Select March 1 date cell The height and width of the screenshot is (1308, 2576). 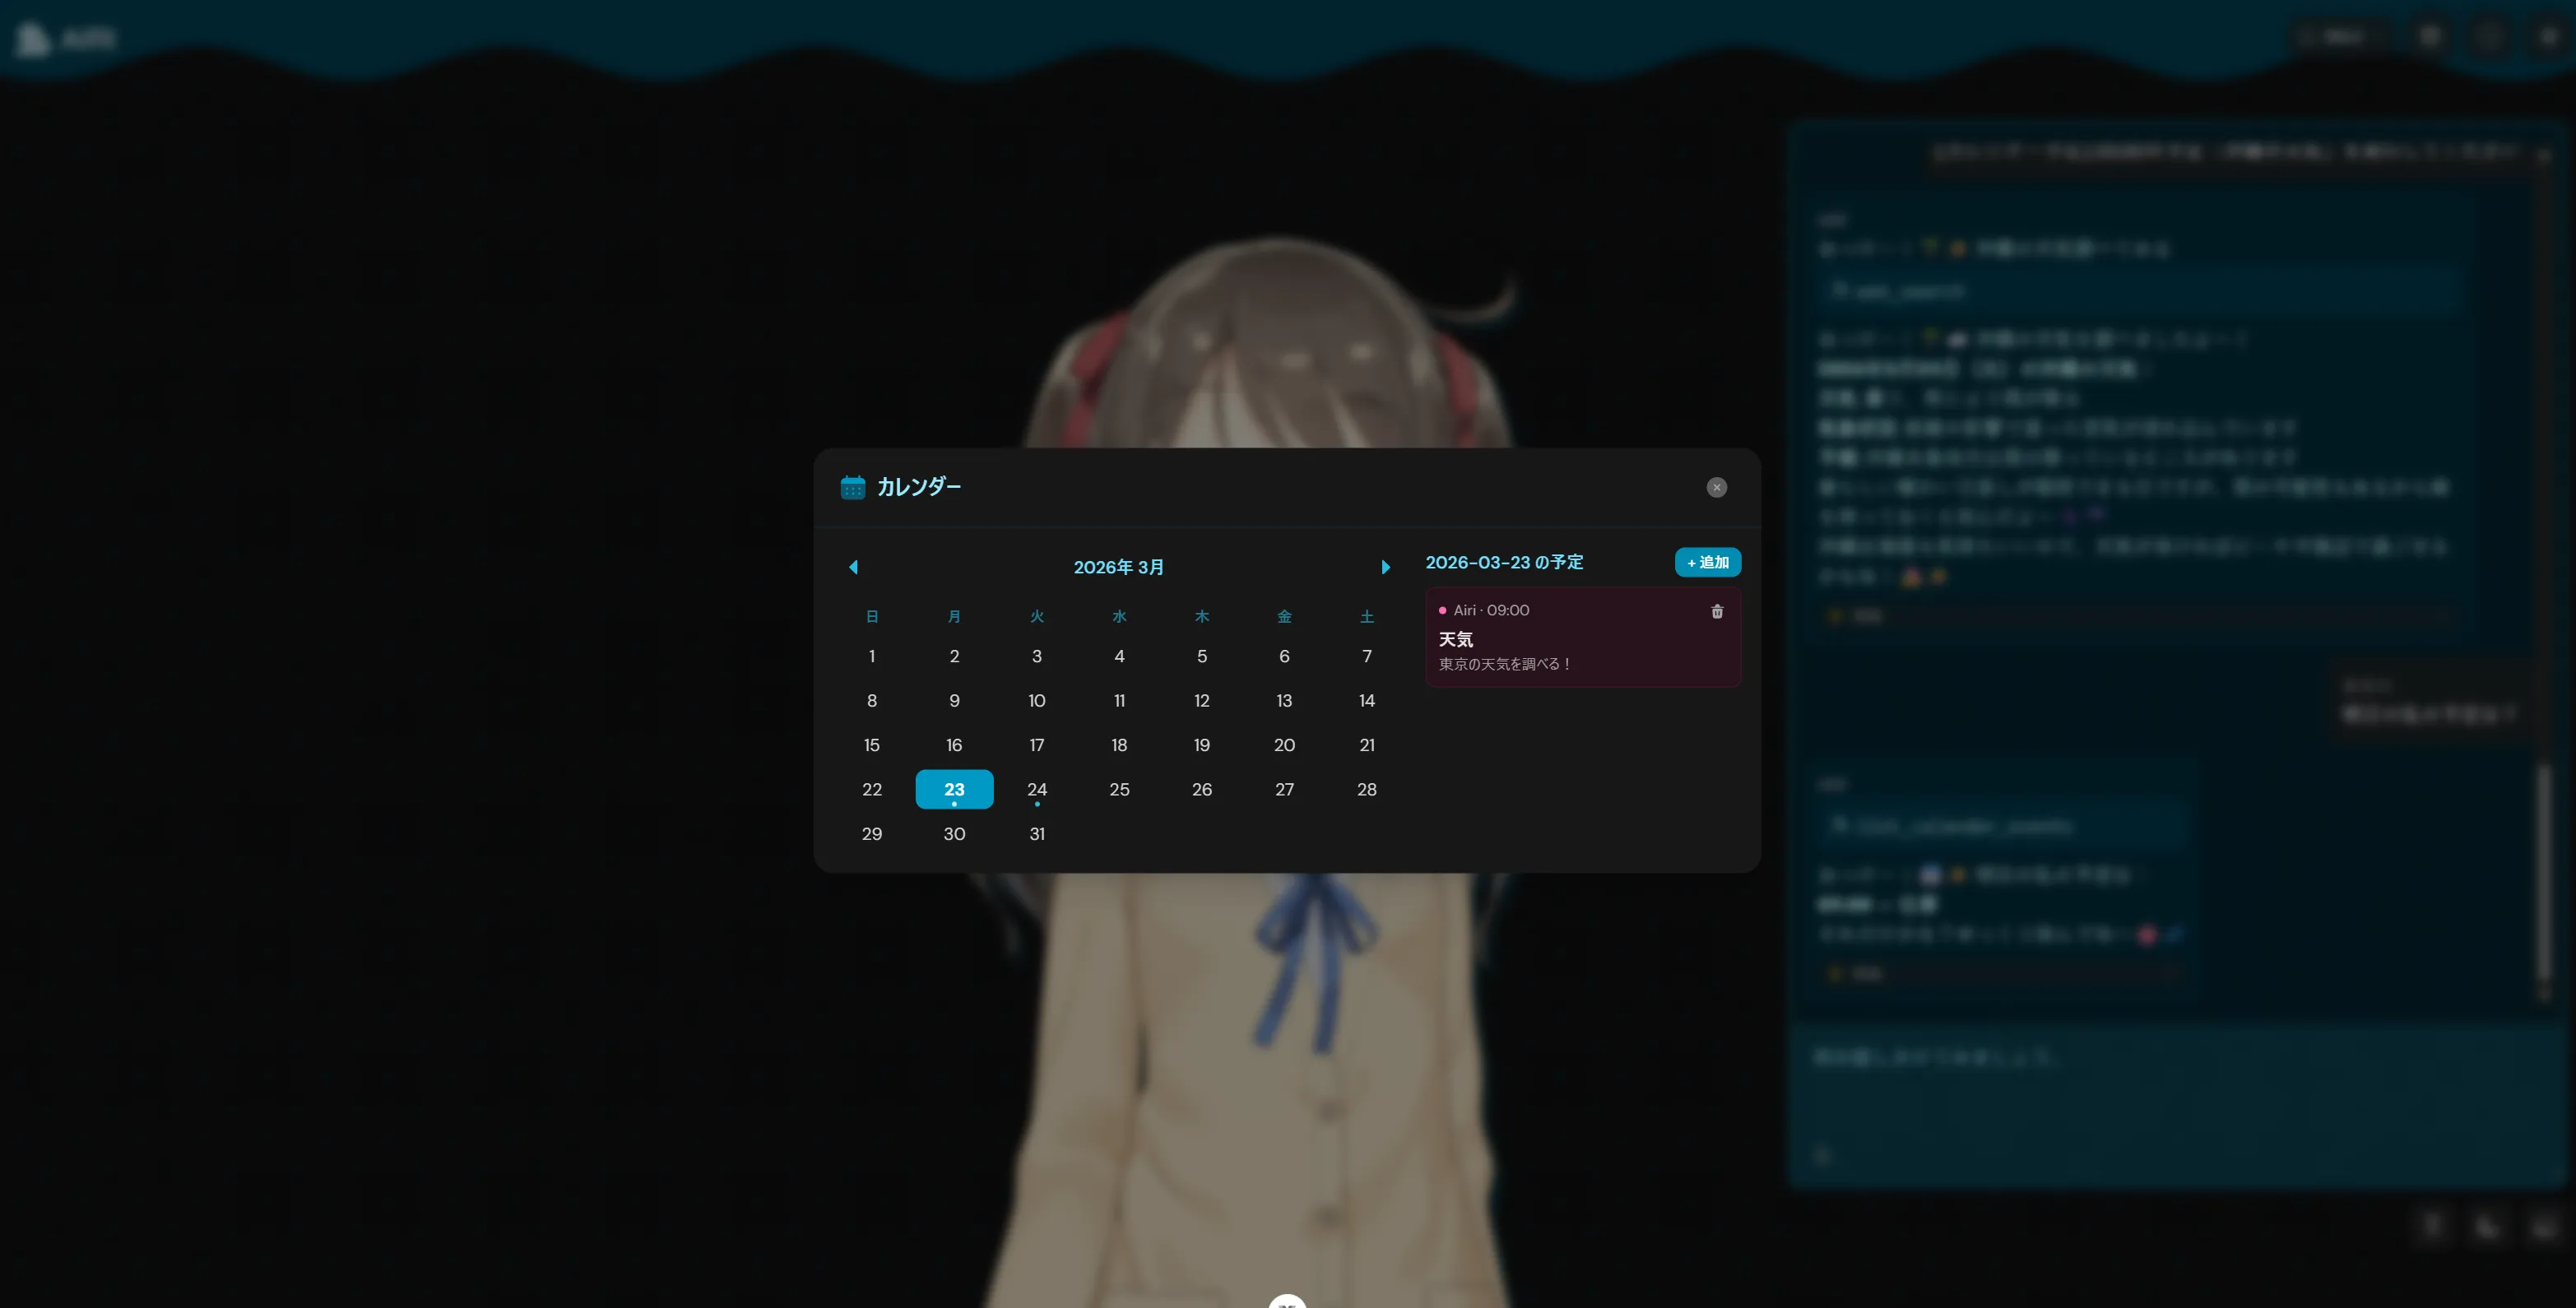871,656
